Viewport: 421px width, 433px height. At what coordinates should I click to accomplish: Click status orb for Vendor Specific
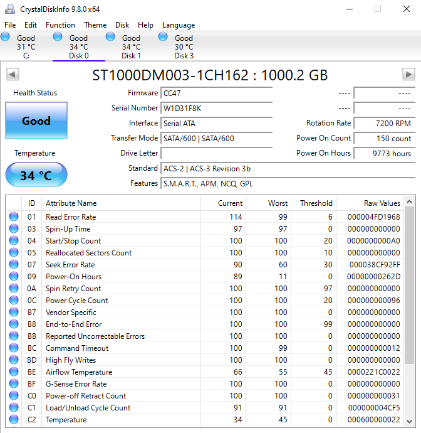14,312
